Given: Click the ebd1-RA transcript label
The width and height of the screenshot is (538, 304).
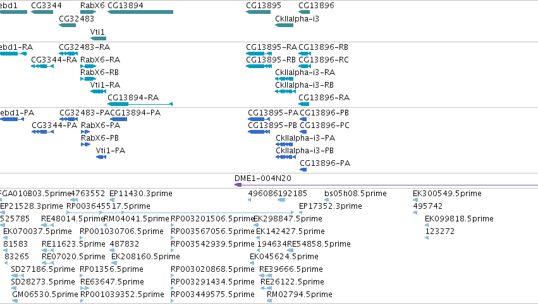Looking at the screenshot, I should 16,47.
